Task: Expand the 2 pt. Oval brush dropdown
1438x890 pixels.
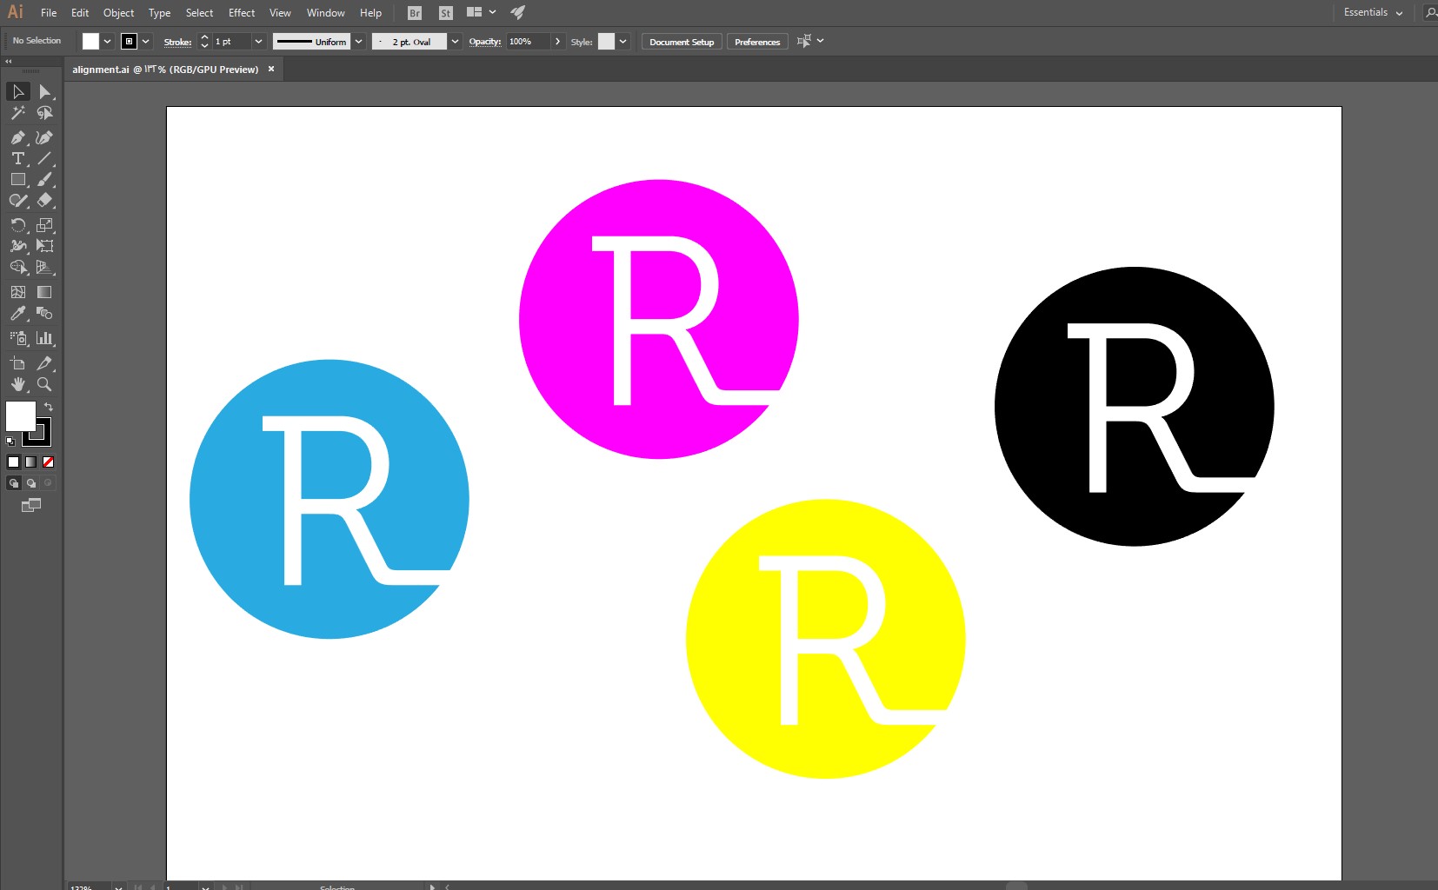Action: coord(455,42)
